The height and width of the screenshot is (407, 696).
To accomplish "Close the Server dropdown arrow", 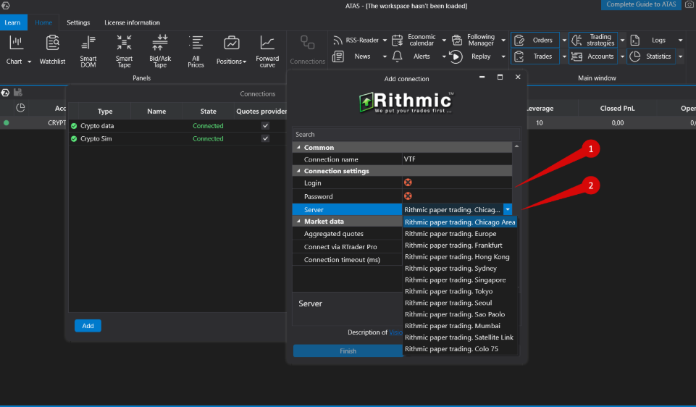I will [x=508, y=209].
